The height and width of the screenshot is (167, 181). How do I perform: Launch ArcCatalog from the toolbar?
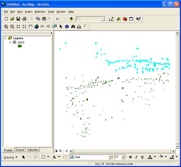click(x=119, y=19)
